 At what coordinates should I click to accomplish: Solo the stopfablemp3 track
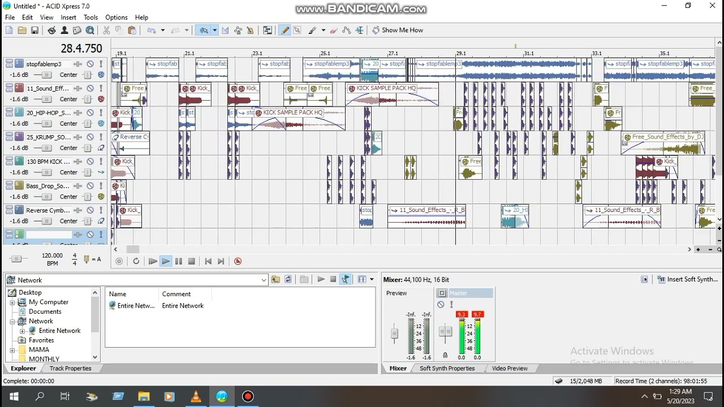click(101, 64)
